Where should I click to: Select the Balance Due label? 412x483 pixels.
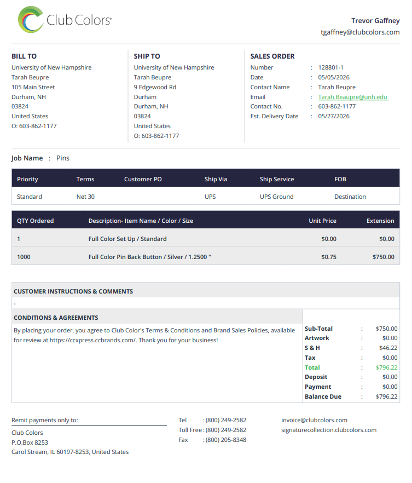pyautogui.click(x=323, y=396)
